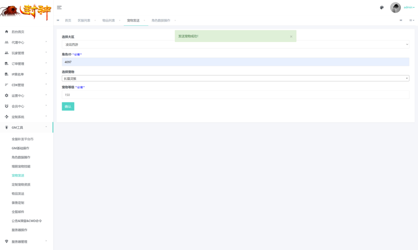Open 物品发送 in the sidebar
This screenshot has height=250, width=418.
coord(18,194)
